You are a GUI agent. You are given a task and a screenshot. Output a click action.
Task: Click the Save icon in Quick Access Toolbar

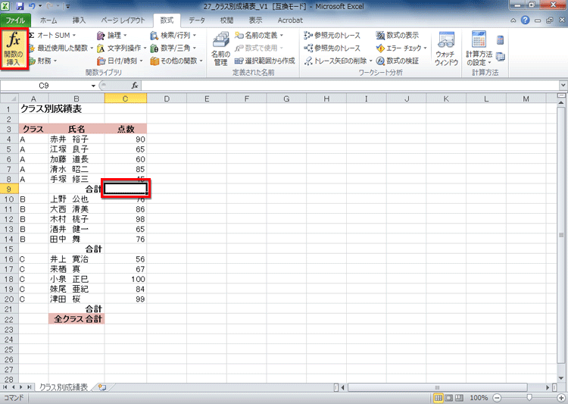click(x=20, y=6)
